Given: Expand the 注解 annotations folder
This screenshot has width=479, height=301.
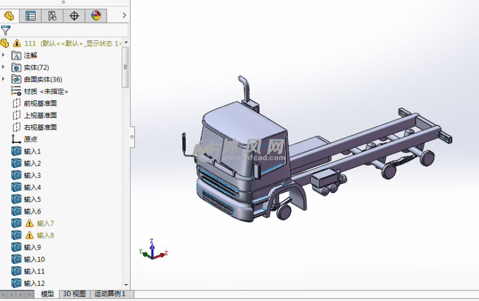Looking at the screenshot, I should click(x=4, y=55).
